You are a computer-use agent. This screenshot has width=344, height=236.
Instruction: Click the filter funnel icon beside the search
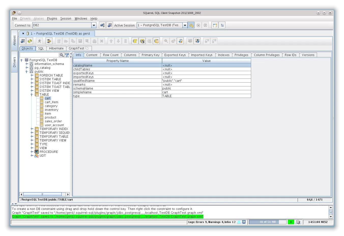click(x=66, y=55)
